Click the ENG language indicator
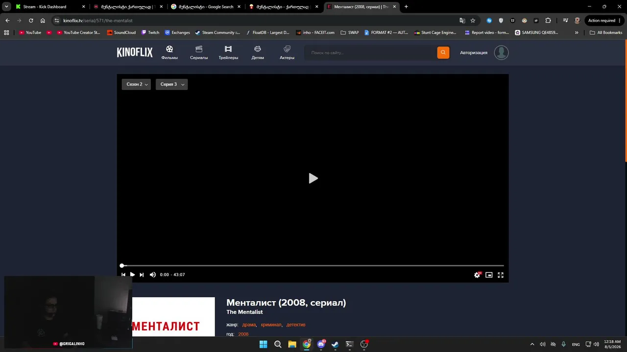Image resolution: width=627 pixels, height=352 pixels. pos(576,344)
